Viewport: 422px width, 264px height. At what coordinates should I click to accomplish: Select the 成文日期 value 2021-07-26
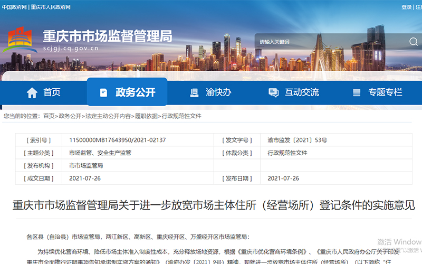click(x=85, y=178)
